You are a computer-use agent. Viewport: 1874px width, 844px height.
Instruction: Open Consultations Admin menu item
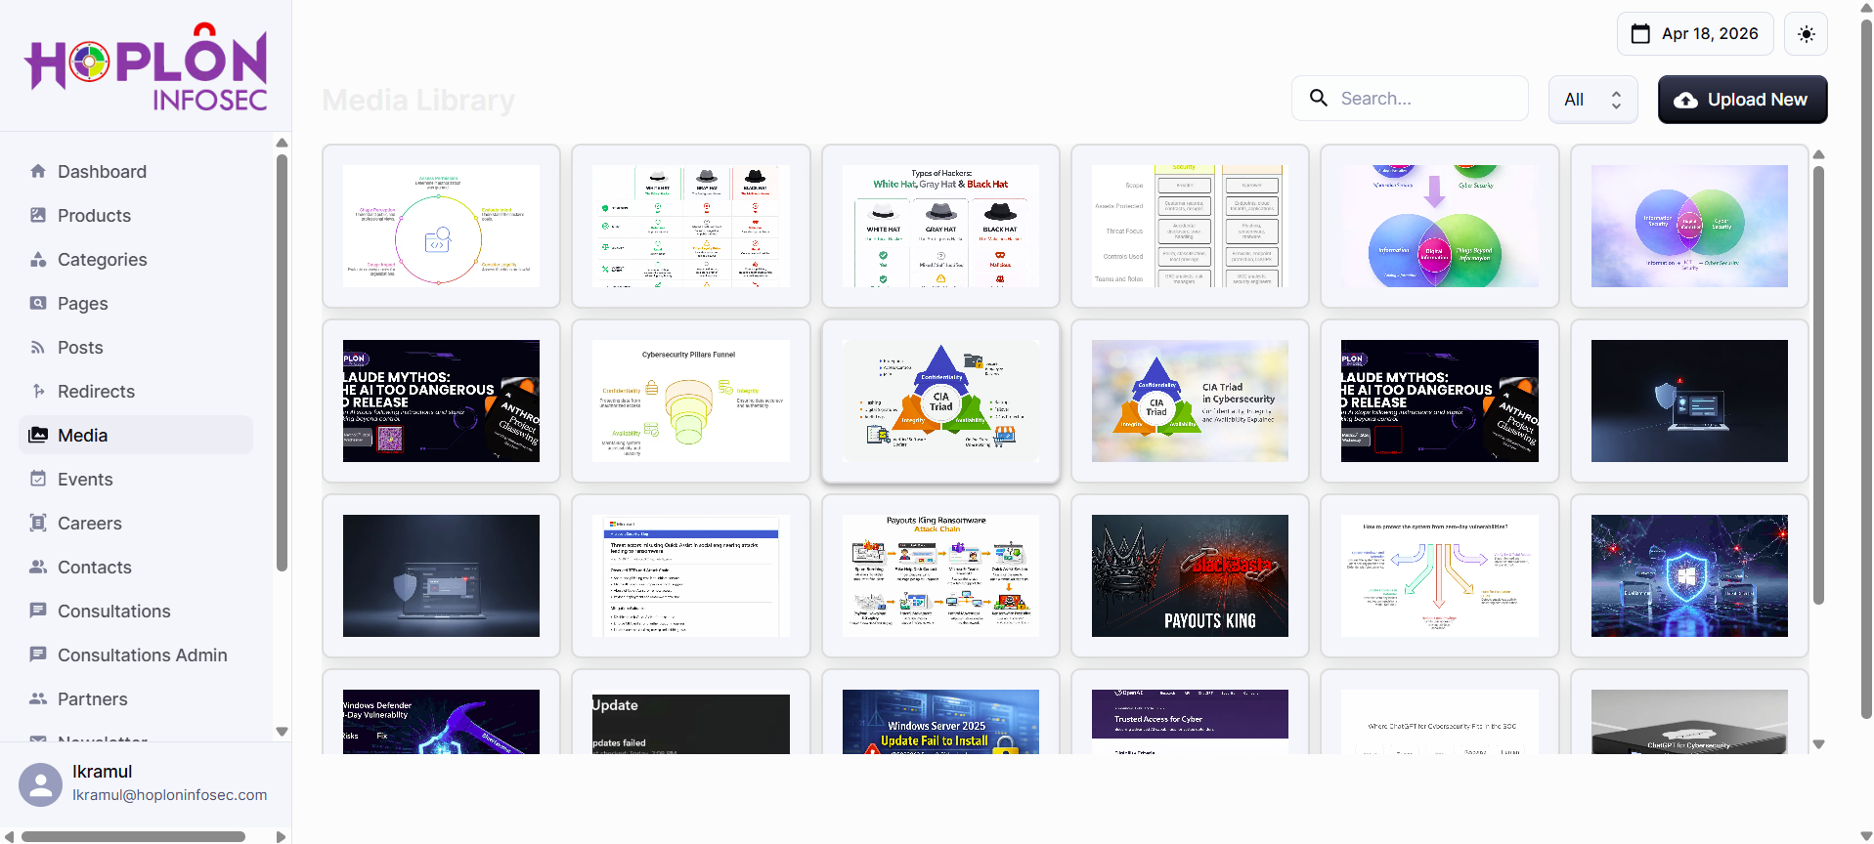(142, 655)
